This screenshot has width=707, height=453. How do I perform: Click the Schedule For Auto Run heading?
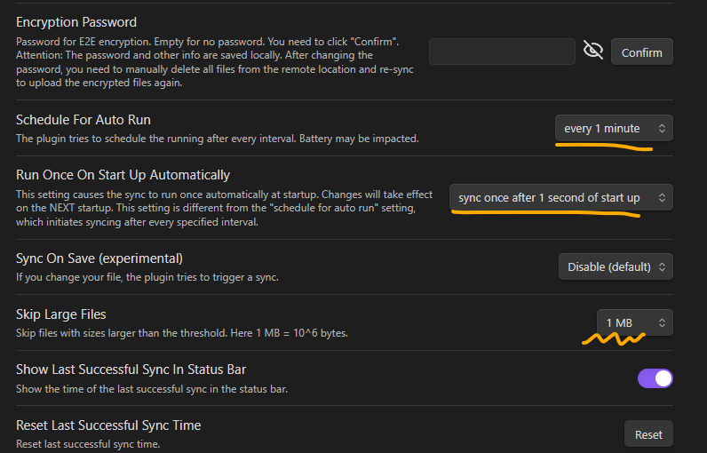click(x=83, y=120)
